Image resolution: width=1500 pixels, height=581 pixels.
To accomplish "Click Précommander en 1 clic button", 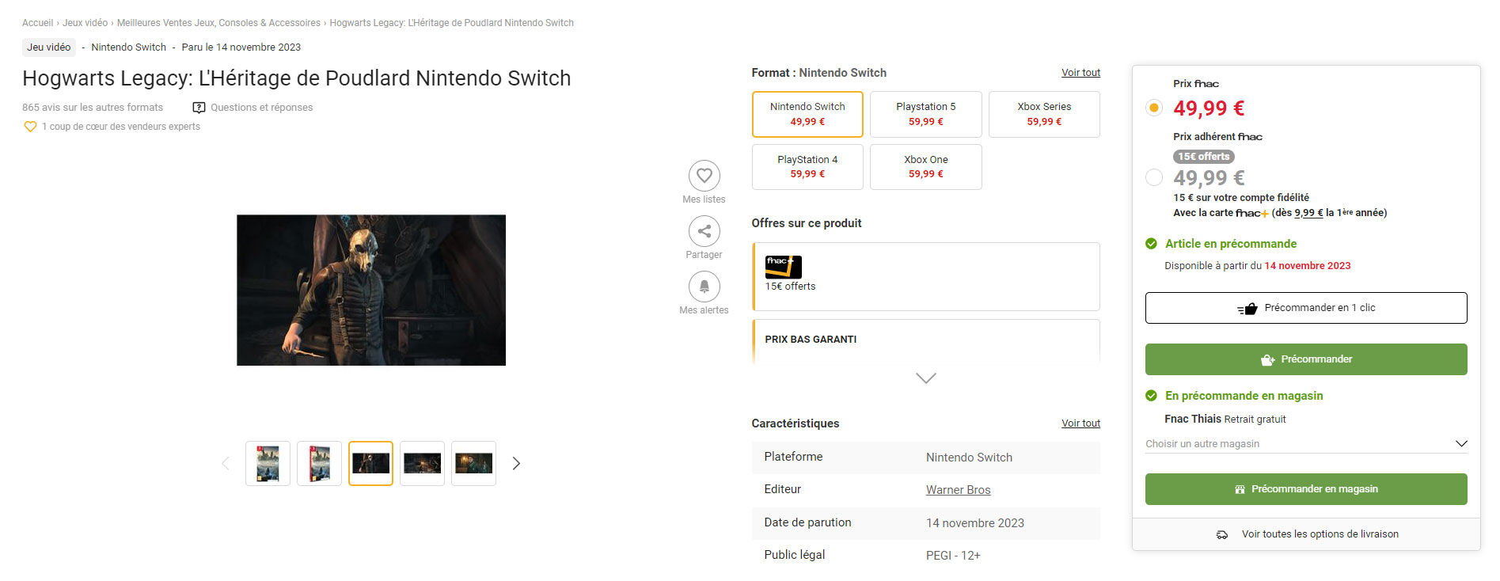I will (x=1305, y=308).
